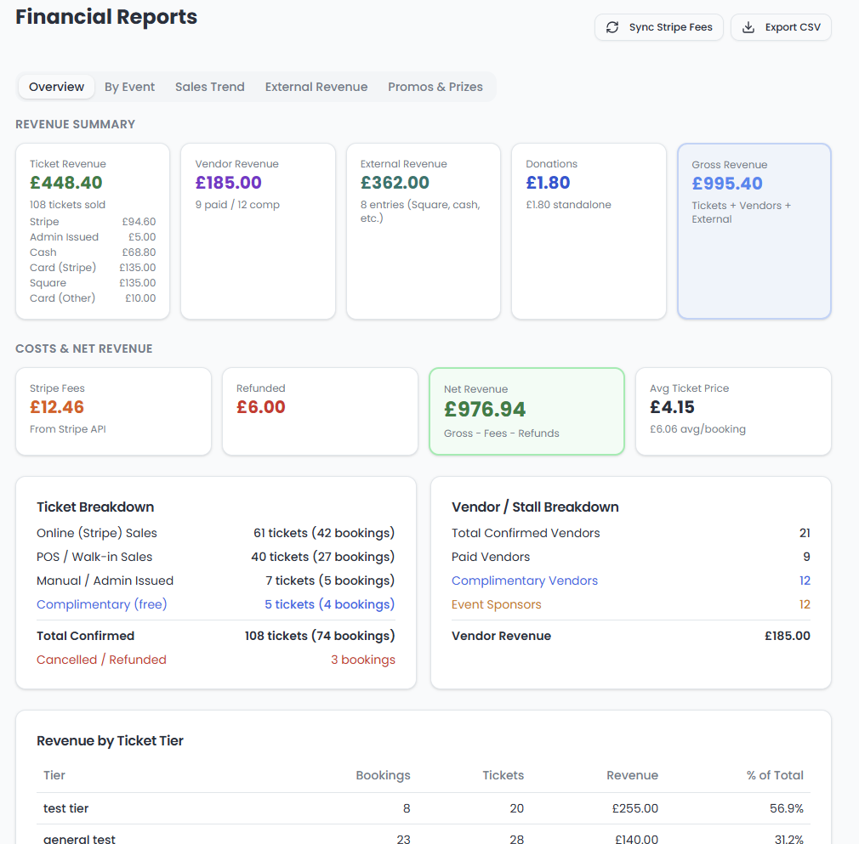Click the Vendor Revenue £185.00 breakdown total
The image size is (859, 844).
[788, 636]
